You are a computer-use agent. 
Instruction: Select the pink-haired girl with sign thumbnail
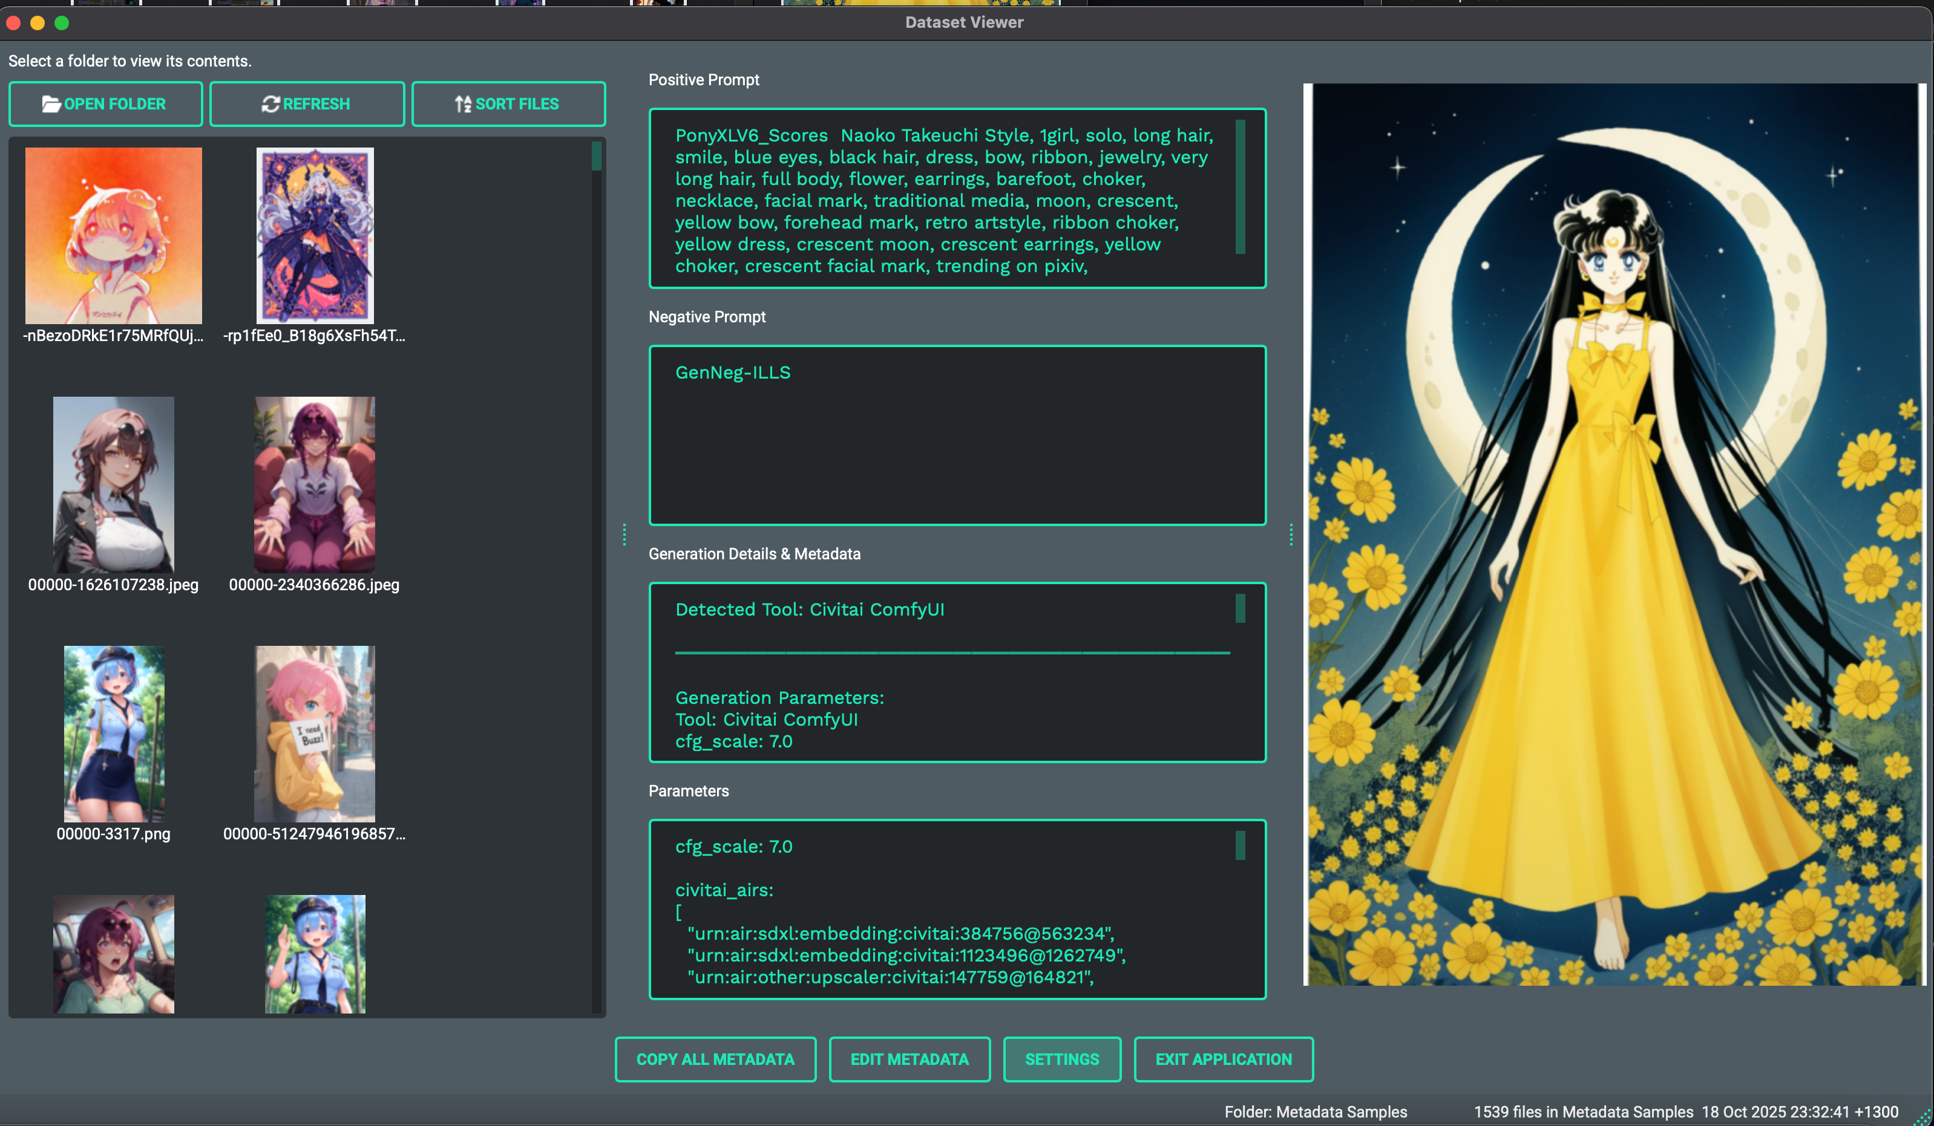[315, 734]
